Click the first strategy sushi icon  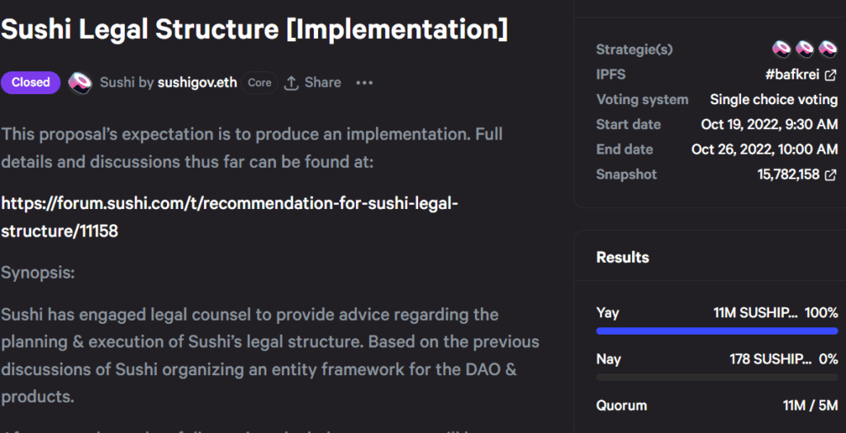pos(782,49)
